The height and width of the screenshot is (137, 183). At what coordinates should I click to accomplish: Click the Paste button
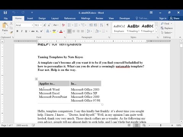[5, 28]
